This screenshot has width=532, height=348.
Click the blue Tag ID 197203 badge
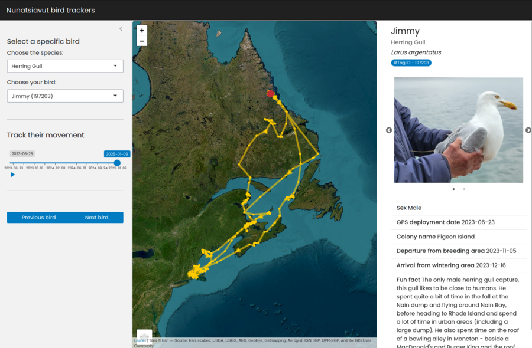(x=411, y=62)
